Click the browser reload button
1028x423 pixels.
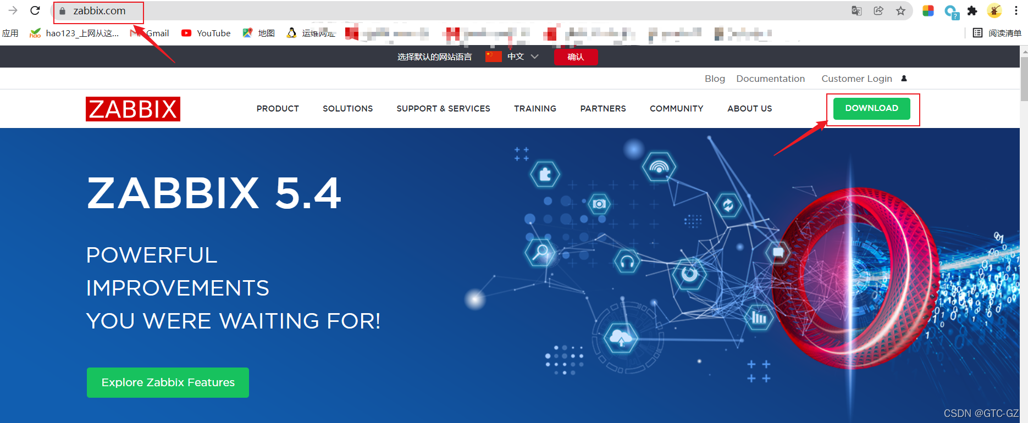pyautogui.click(x=35, y=10)
